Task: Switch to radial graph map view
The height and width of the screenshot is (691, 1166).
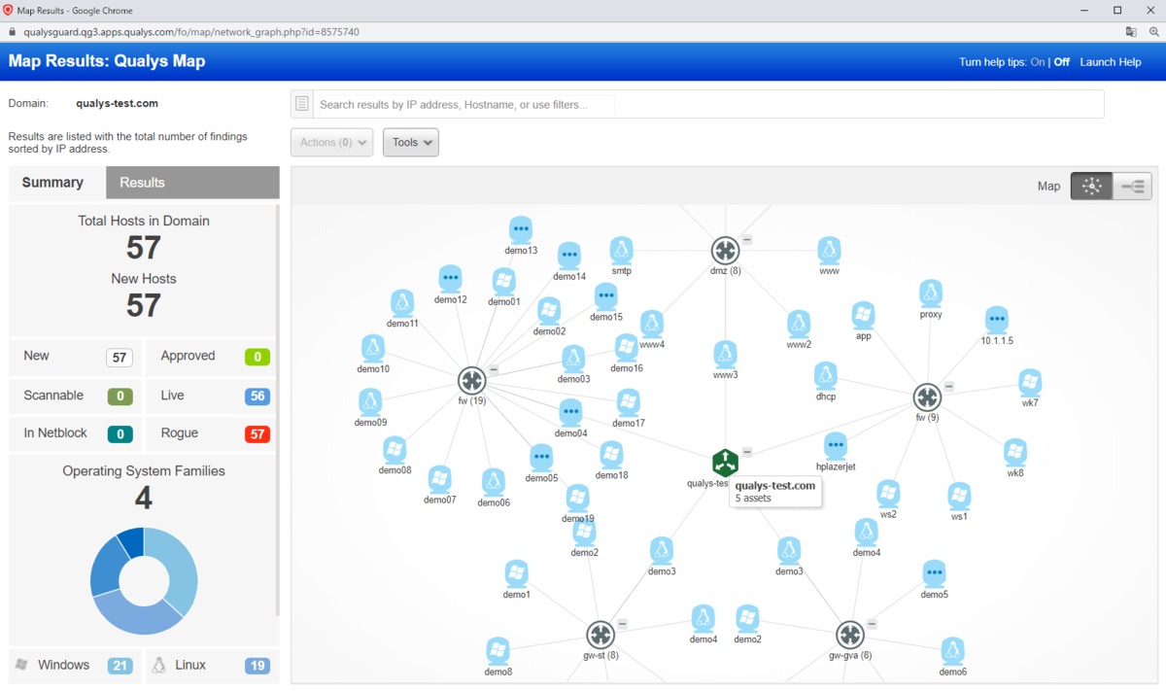Action: [1091, 187]
